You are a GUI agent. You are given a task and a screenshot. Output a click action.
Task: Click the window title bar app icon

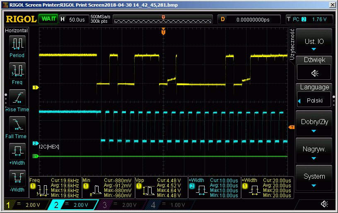coord(5,5)
